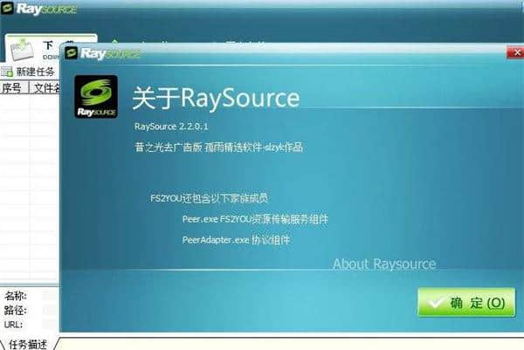Click the 新建任务 new task button
Screen dimensions: 524x350
[x=28, y=72]
